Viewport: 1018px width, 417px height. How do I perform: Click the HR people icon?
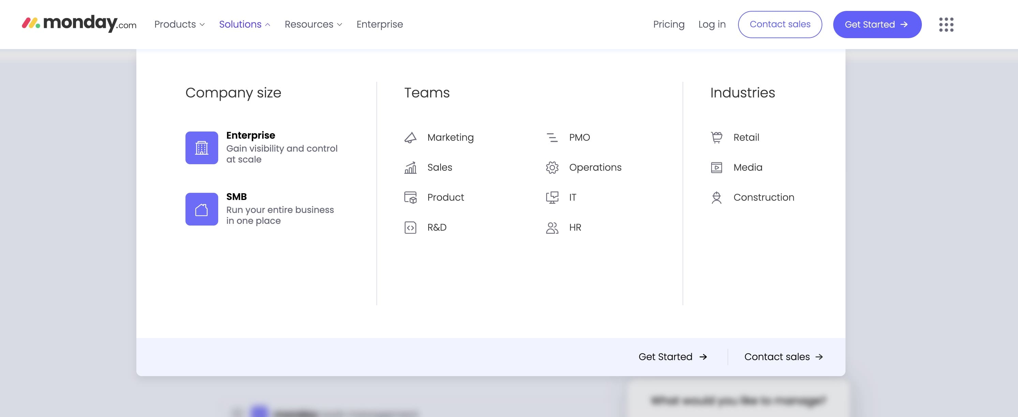pos(552,228)
